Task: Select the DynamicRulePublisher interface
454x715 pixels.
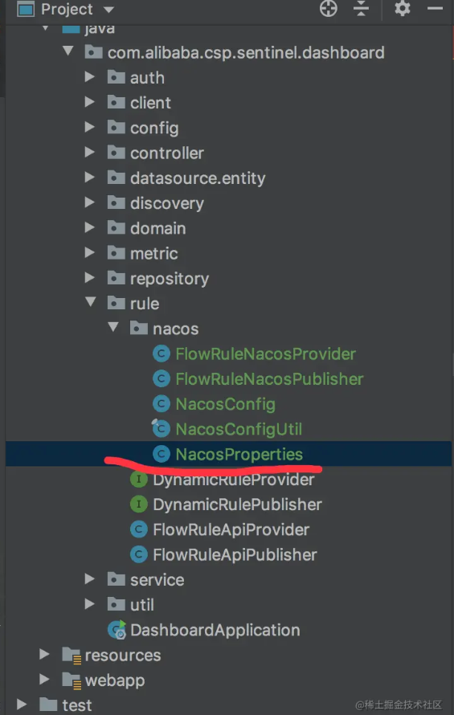Action: point(237,505)
